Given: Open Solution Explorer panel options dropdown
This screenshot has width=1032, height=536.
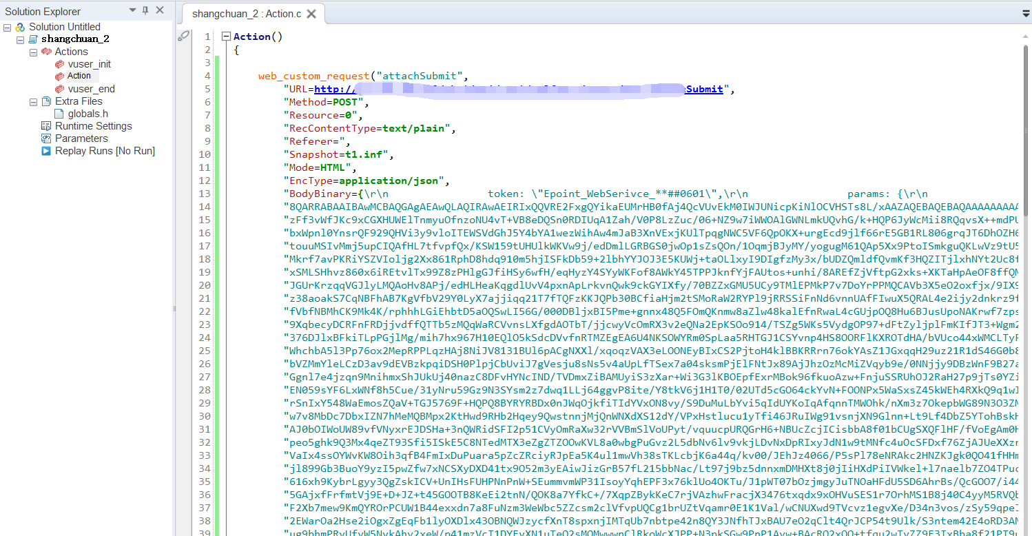Looking at the screenshot, I should (132, 10).
